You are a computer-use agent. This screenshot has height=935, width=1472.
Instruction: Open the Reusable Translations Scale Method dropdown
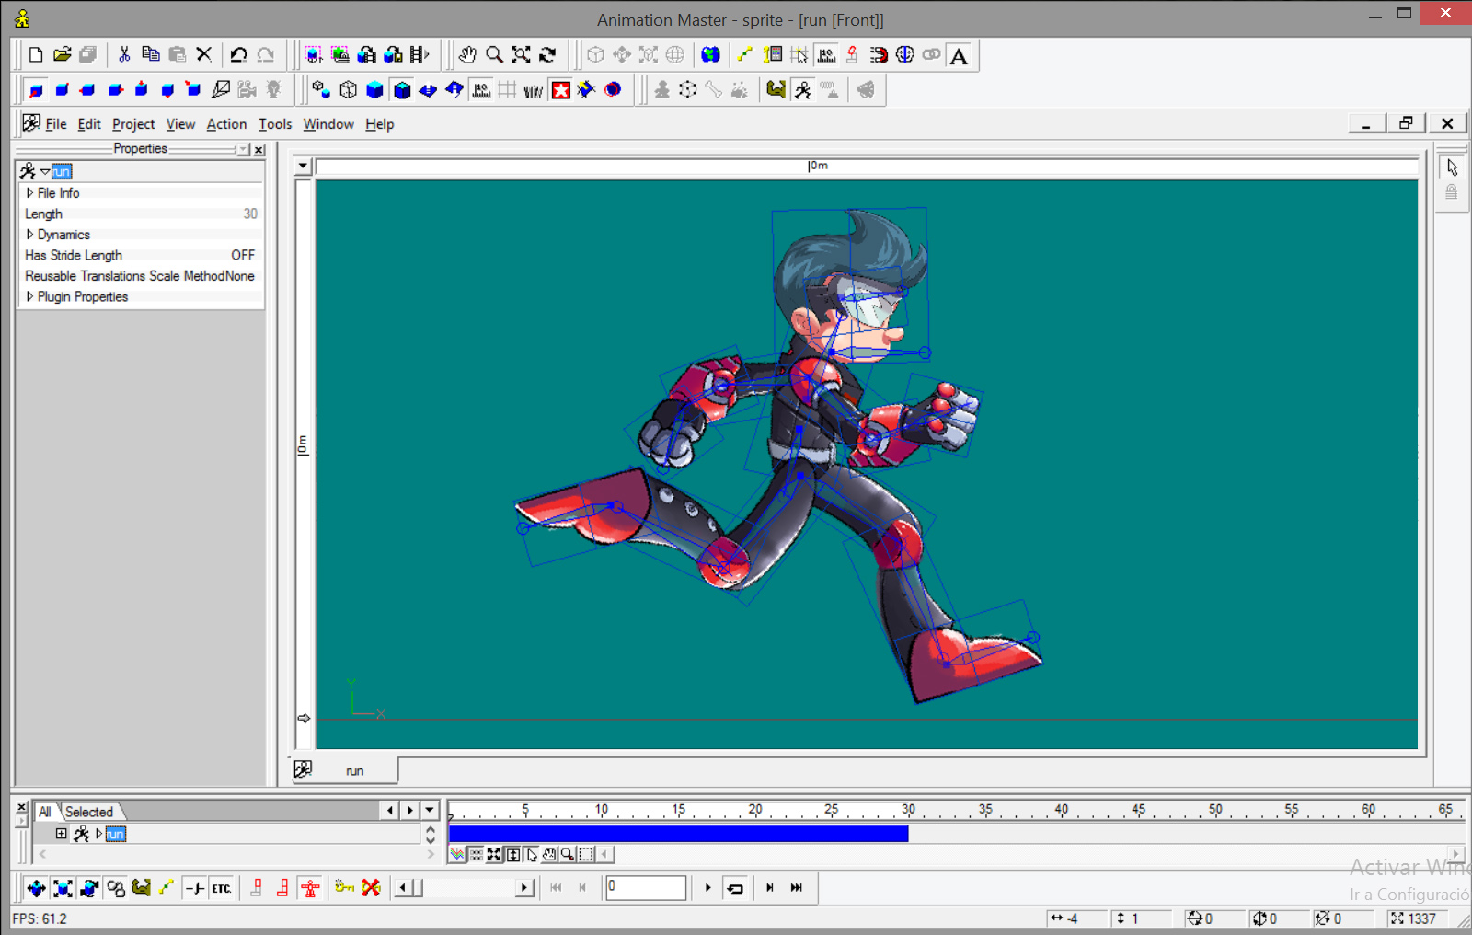pyautogui.click(x=239, y=276)
